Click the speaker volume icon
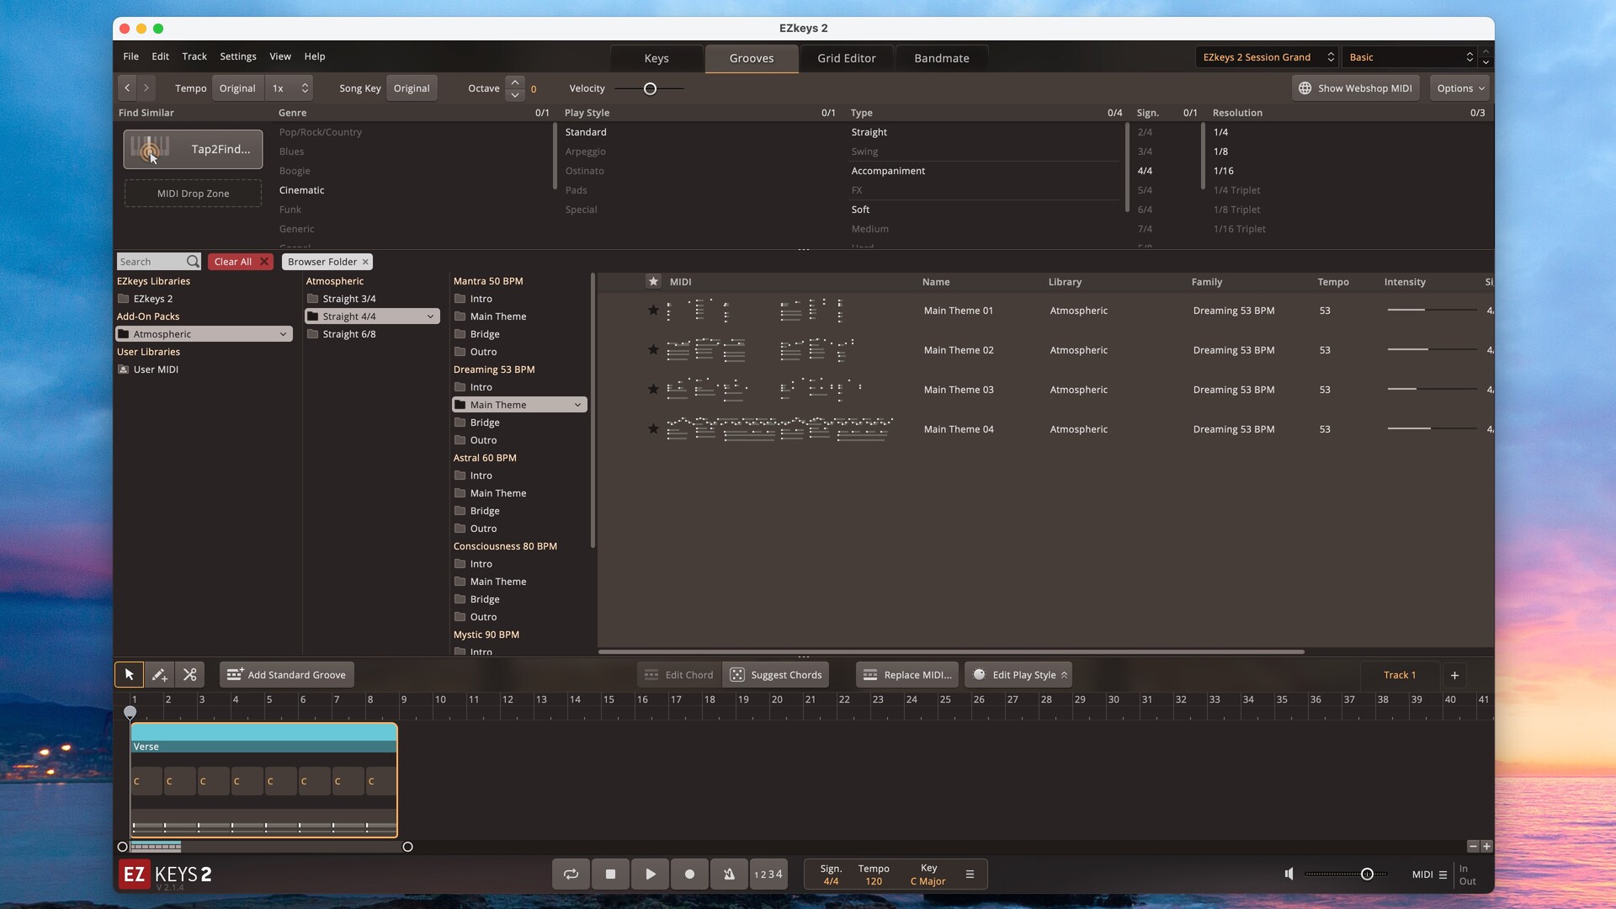 point(1289,874)
